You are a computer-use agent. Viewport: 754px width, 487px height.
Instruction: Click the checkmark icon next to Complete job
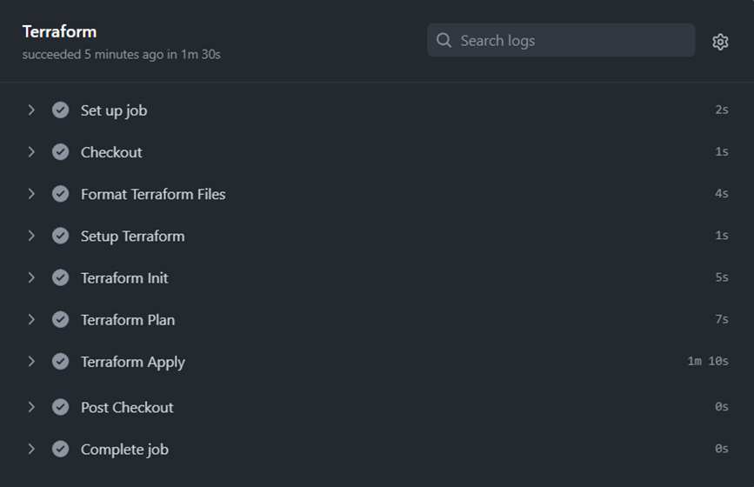pyautogui.click(x=61, y=449)
